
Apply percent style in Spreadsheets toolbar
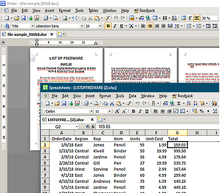(x=201, y=111)
